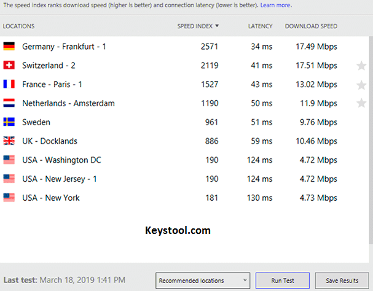Click the France flag icon
This screenshot has width=373, height=291.
click(9, 84)
